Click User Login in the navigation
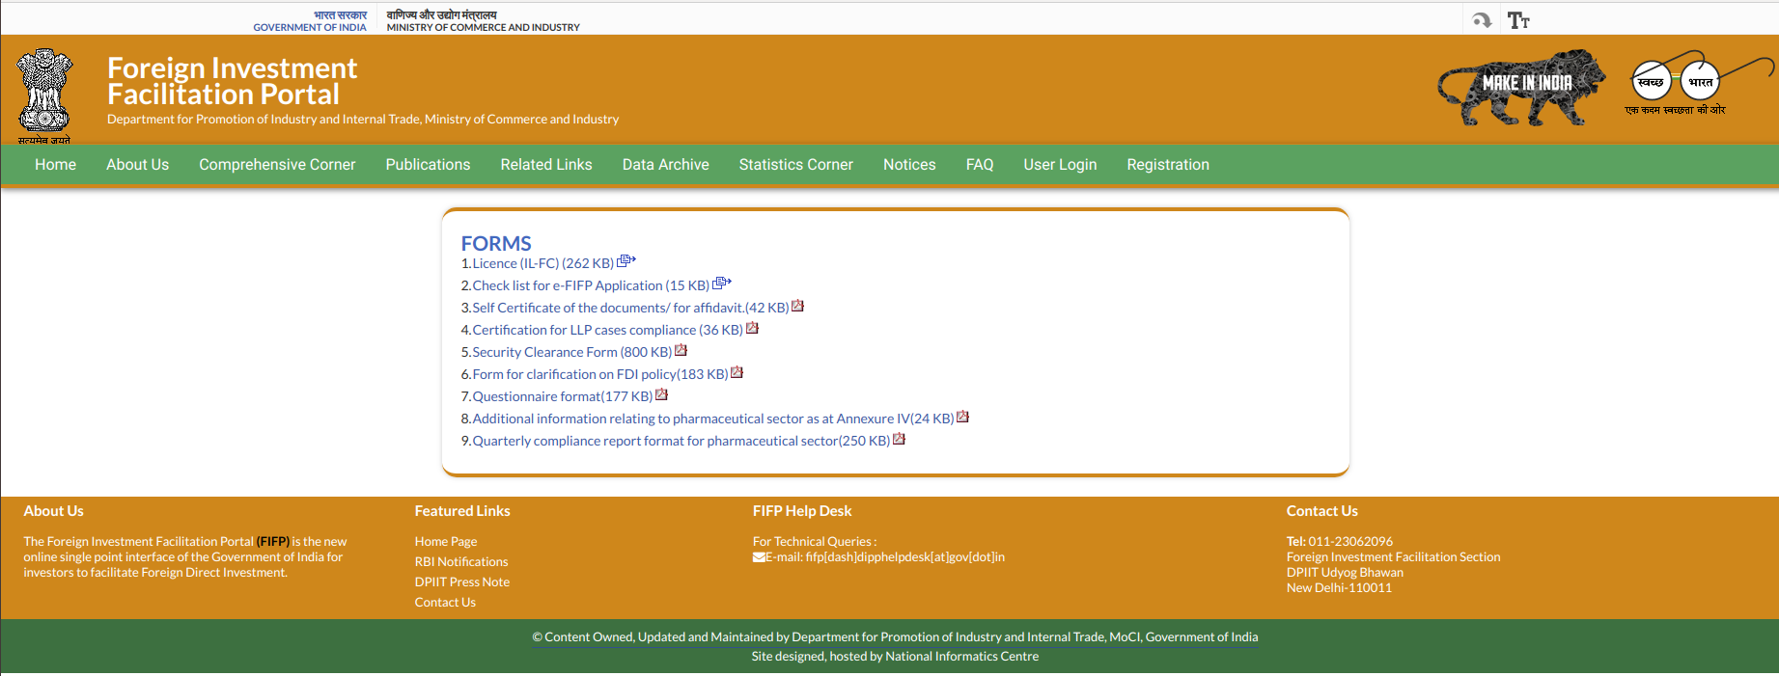Image resolution: width=1779 pixels, height=676 pixels. [1060, 165]
